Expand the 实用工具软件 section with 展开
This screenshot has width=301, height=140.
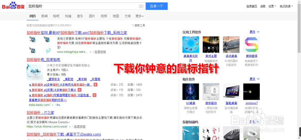[x=255, y=32]
